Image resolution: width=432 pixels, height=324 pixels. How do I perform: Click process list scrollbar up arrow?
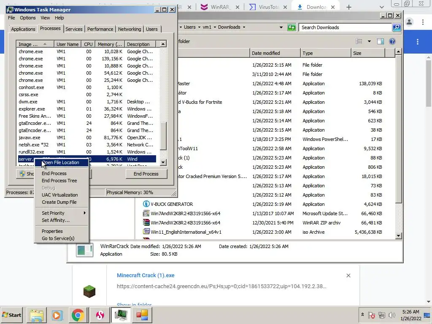pyautogui.click(x=163, y=44)
